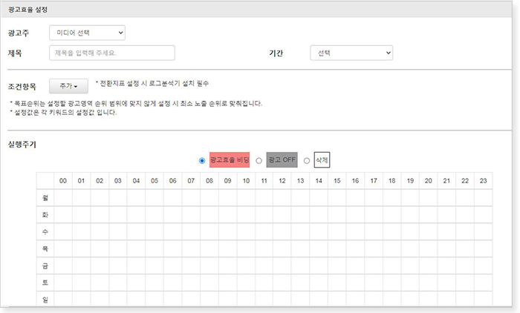520x313 pixels.
Task: Open the 미디어 선택 advertiser dropdown
Action: (87, 33)
